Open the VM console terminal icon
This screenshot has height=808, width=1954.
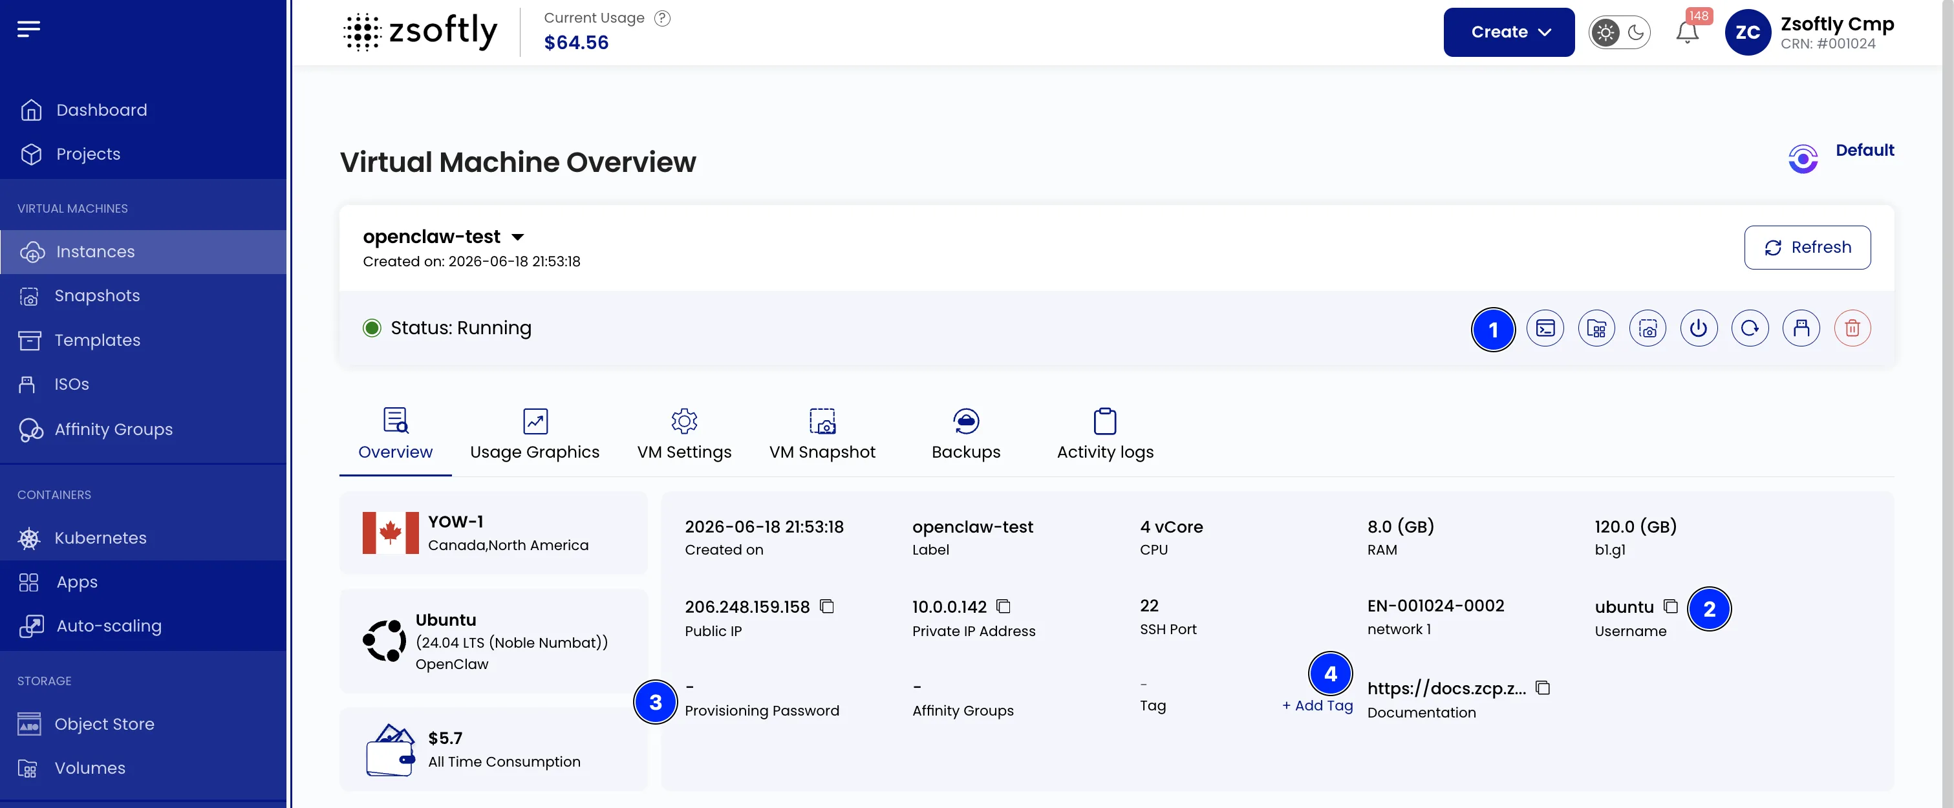(1545, 328)
